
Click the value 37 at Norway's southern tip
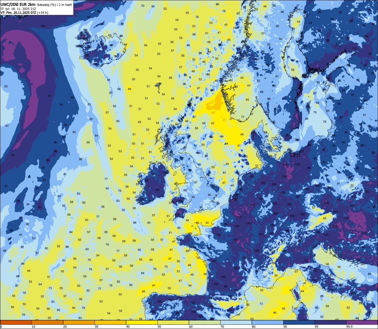(x=231, y=119)
